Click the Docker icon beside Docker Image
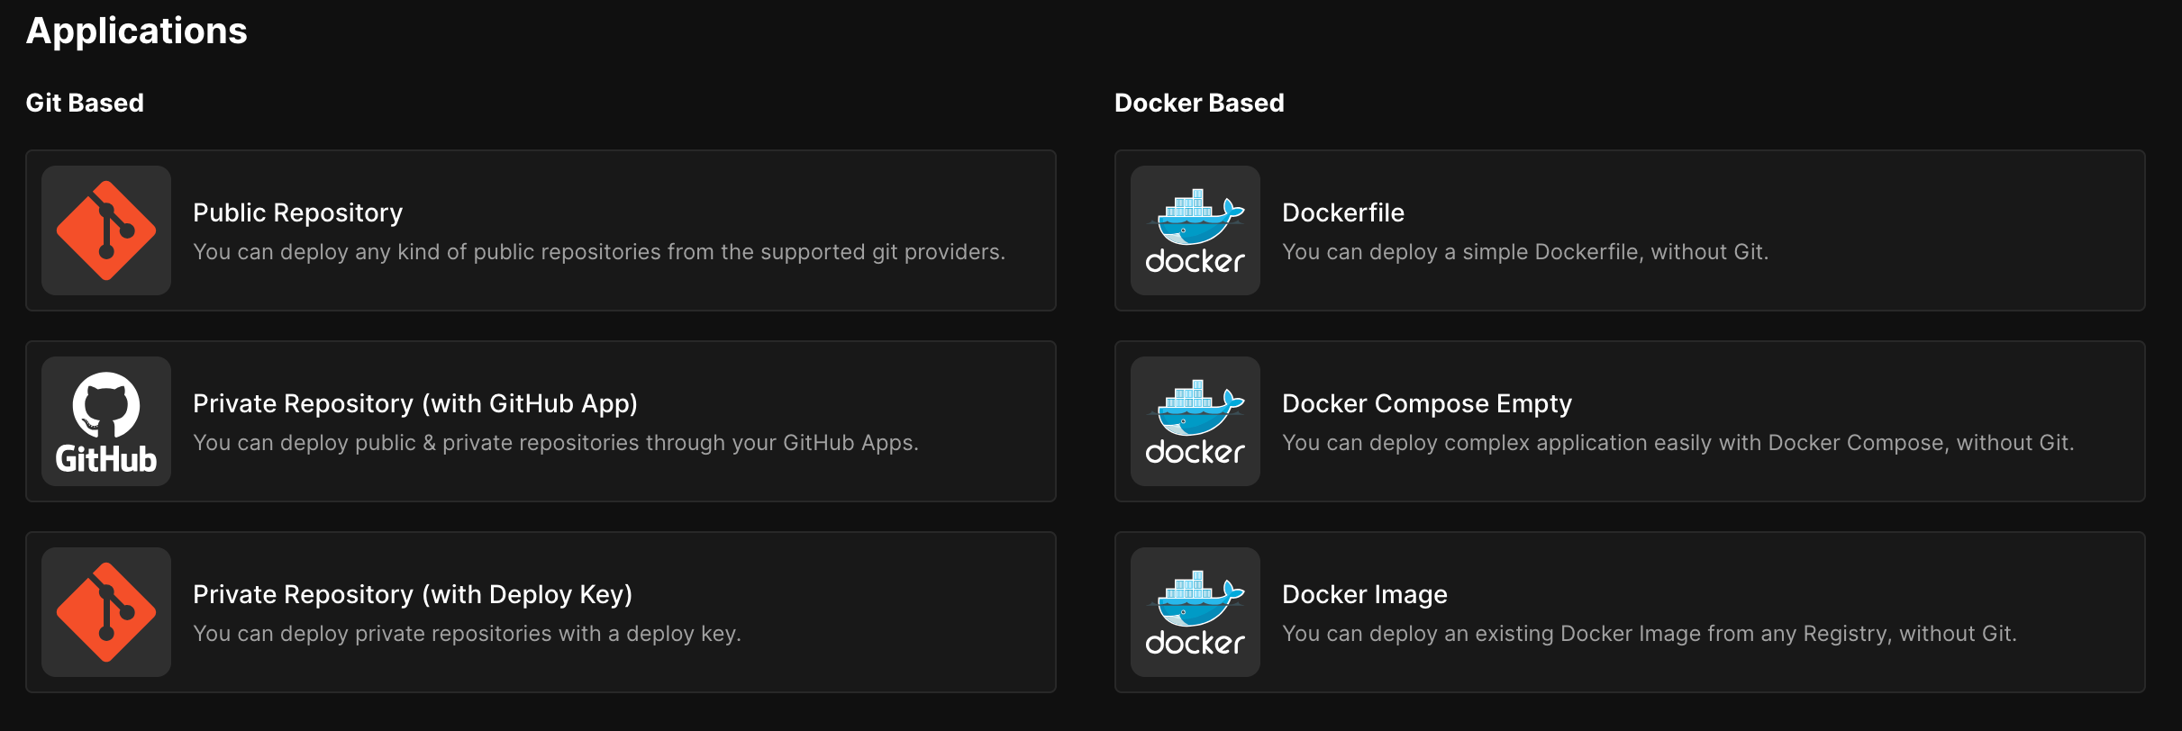This screenshot has width=2182, height=731. [1195, 612]
